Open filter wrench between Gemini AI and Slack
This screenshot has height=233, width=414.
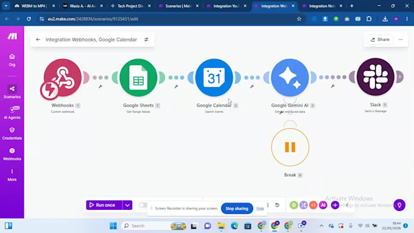[332, 86]
